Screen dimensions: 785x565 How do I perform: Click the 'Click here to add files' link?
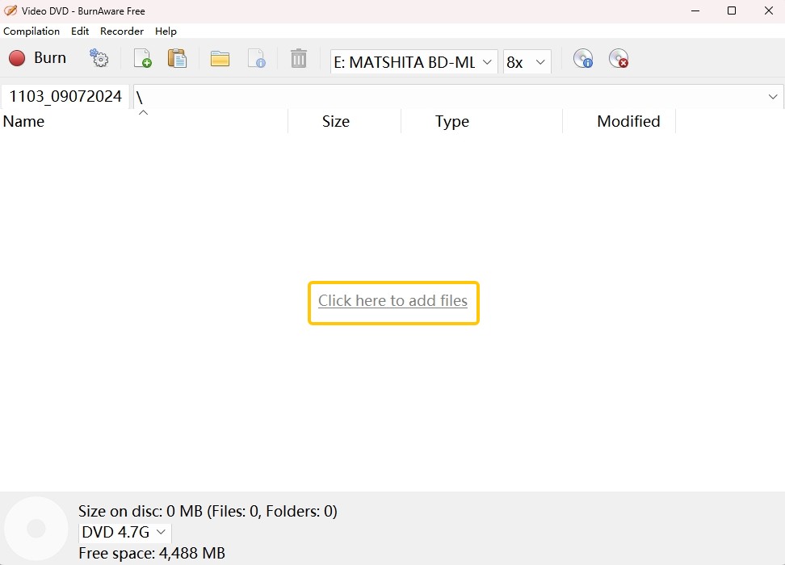393,301
